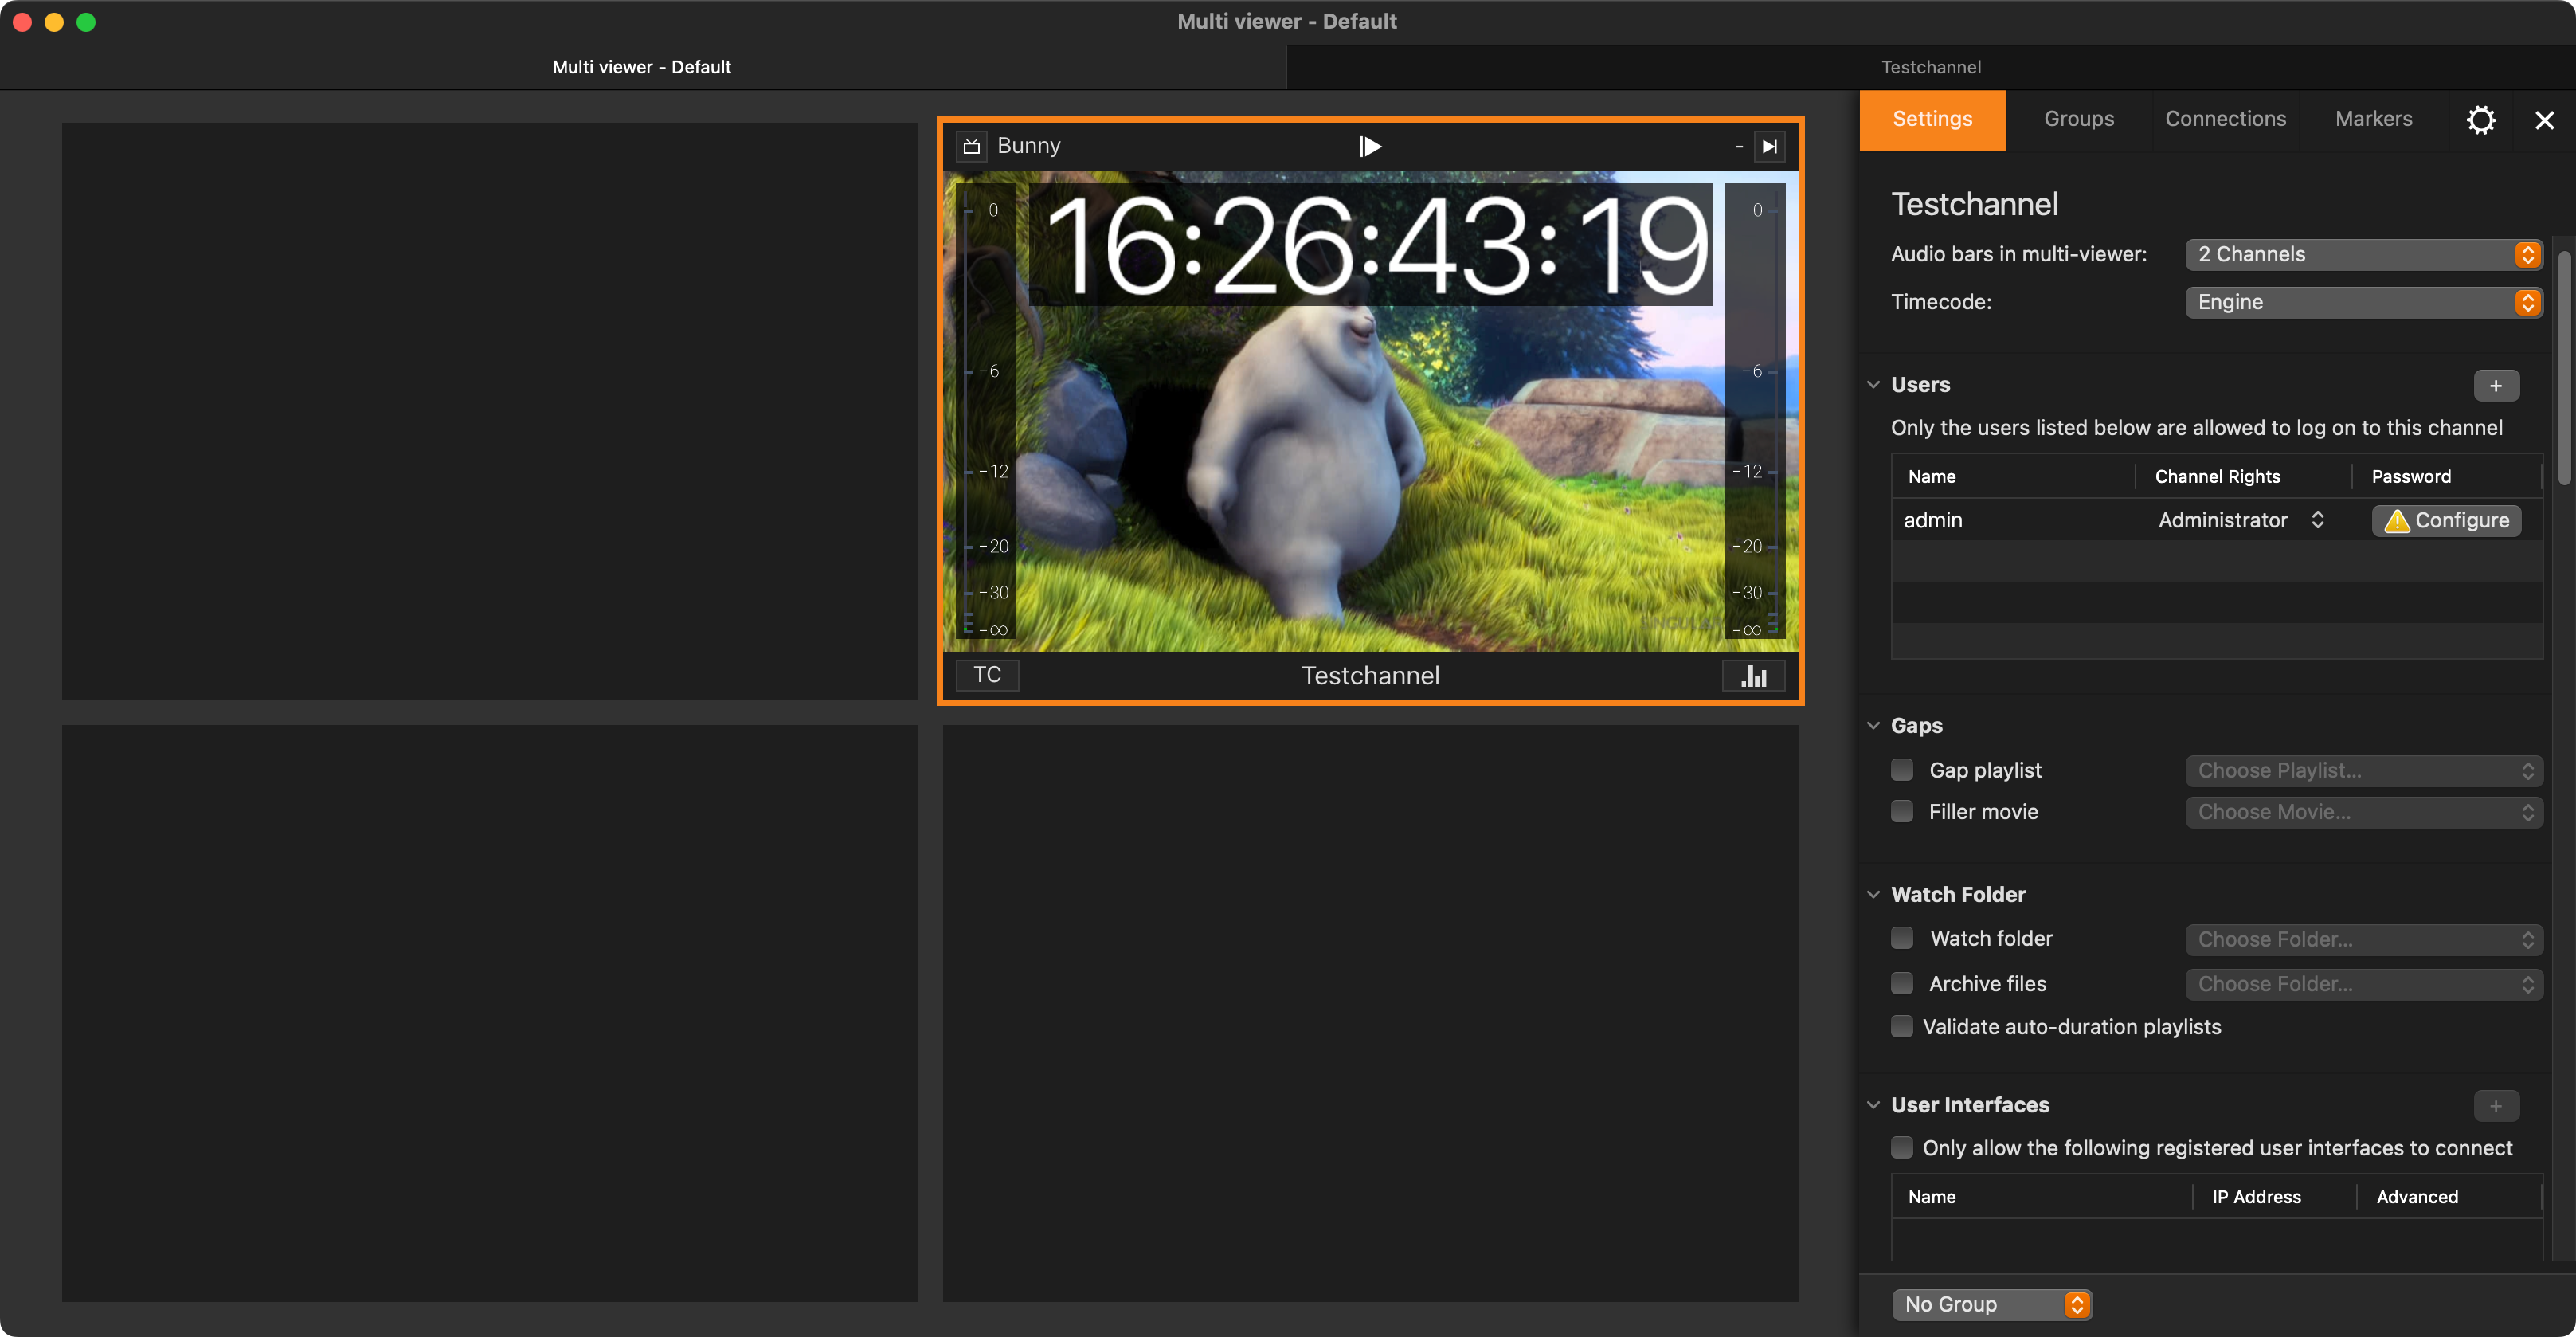2576x1337 pixels.
Task: Click the Configure password button for admin
Action: pyautogui.click(x=2446, y=520)
